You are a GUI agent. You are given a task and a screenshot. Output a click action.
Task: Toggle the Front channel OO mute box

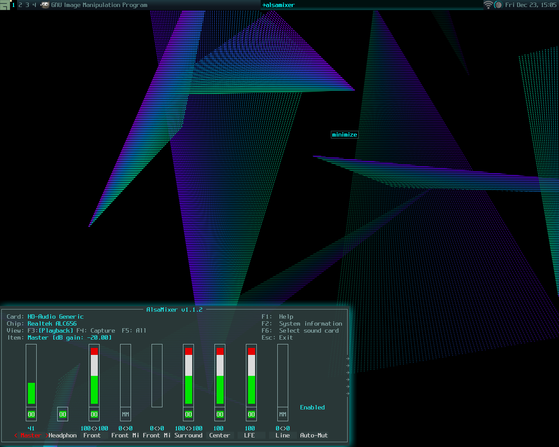point(94,414)
